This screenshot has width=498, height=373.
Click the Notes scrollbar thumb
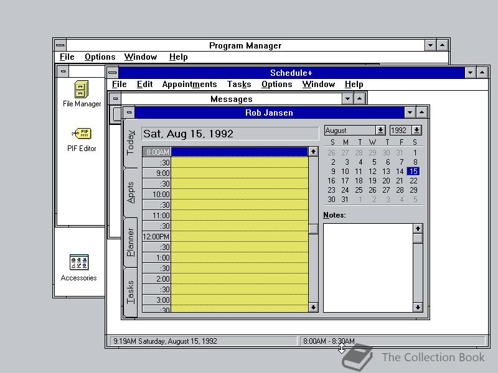click(x=418, y=238)
